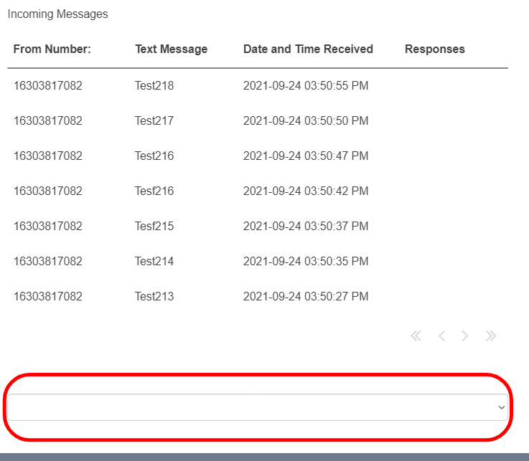Go to first page of messages
The height and width of the screenshot is (461, 529).
coord(416,336)
